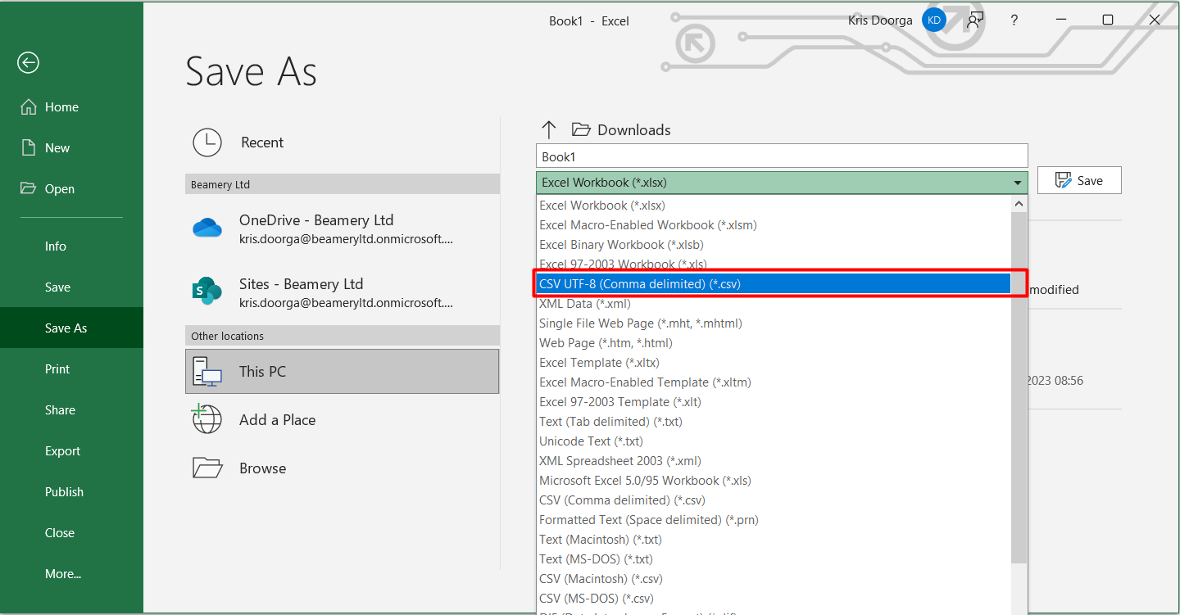Viewport: 1180px width, 615px height.
Task: Select Recent location
Action: click(343, 142)
